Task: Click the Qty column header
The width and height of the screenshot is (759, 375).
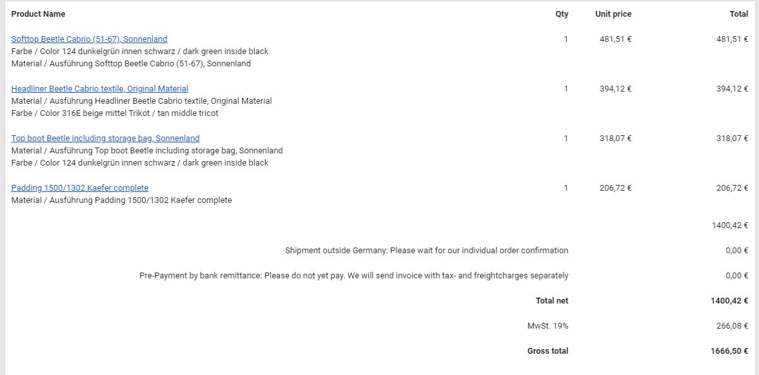Action: (562, 14)
